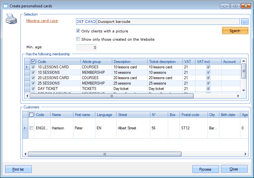Enable Show only those created on Website

(78, 39)
